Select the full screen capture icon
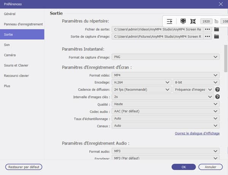The height and width of the screenshot is (175, 228). 183,22
